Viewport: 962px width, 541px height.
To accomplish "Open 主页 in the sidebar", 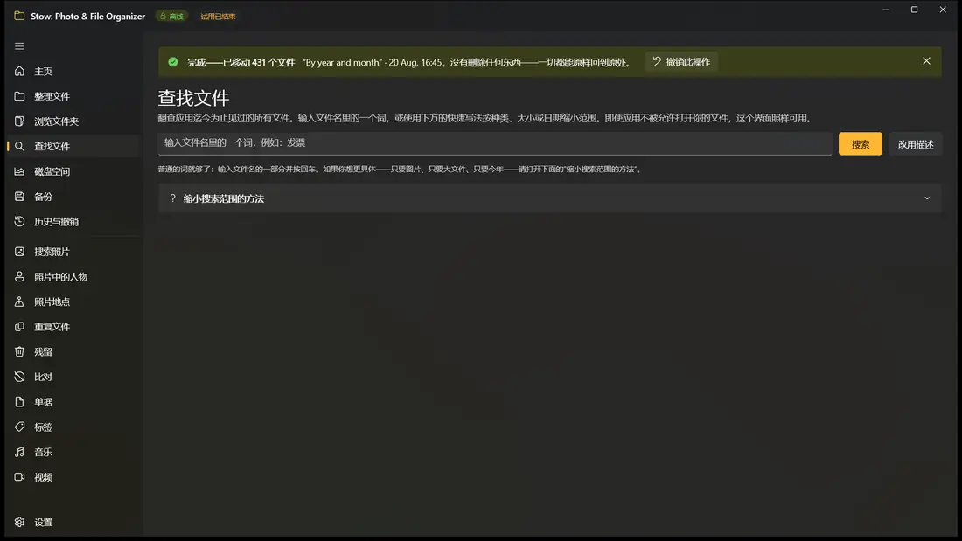I will [73, 71].
